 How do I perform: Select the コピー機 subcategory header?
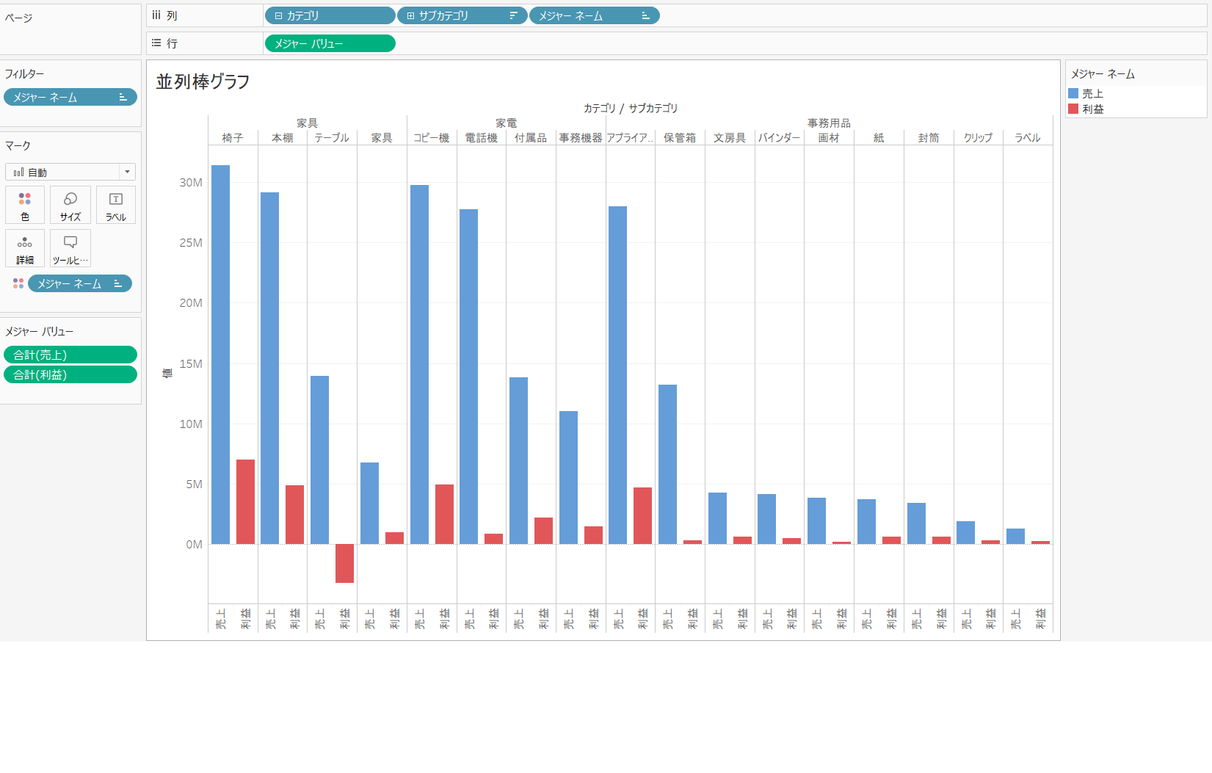432,137
